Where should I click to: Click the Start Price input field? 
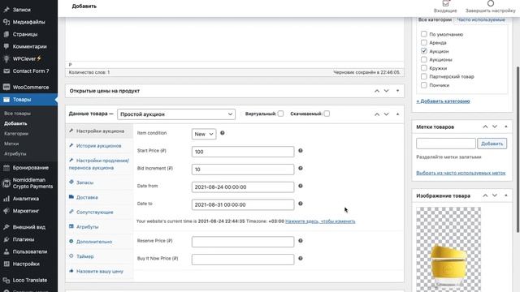pyautogui.click(x=243, y=152)
